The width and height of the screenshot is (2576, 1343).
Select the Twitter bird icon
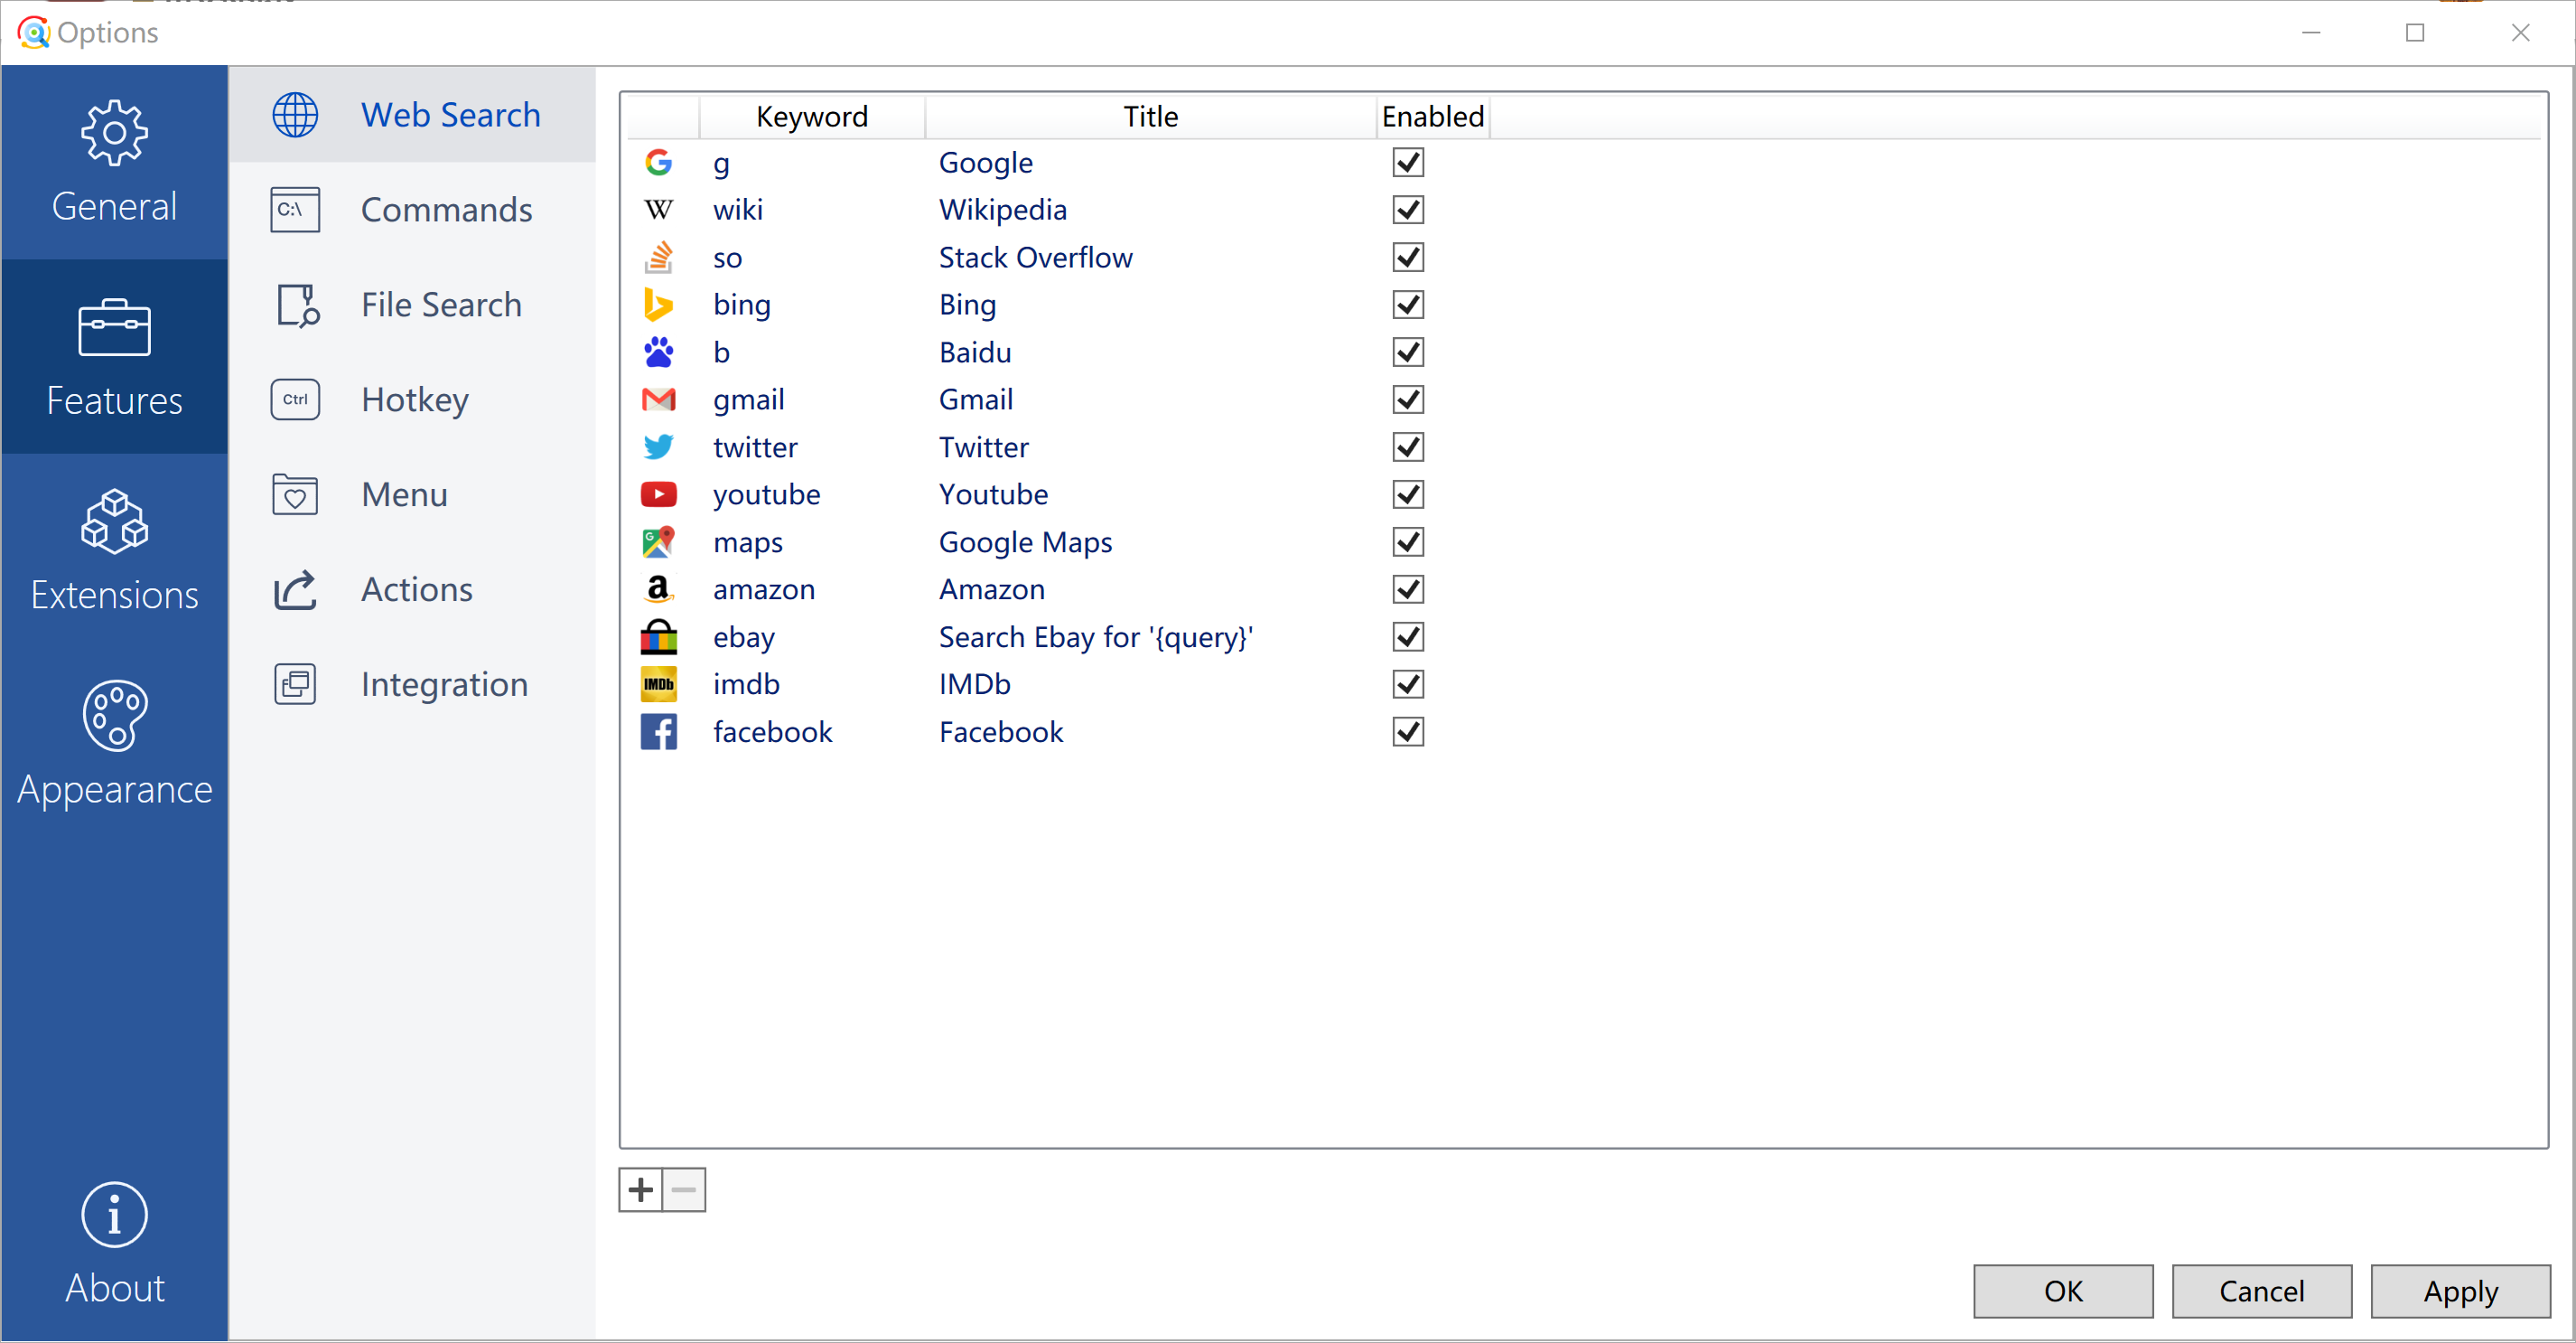658,447
